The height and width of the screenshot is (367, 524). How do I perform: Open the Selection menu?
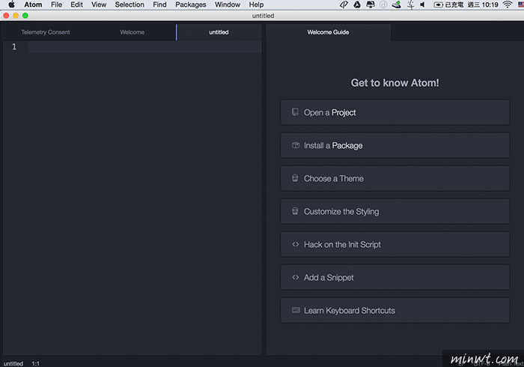(130, 4)
